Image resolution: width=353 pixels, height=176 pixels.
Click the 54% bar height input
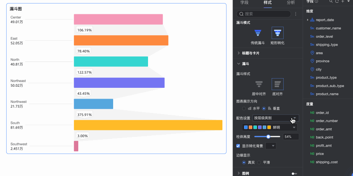[291, 137]
